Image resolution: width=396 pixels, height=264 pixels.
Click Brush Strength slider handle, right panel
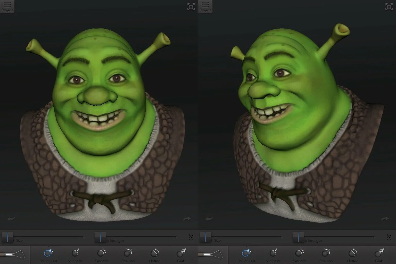click(x=299, y=237)
